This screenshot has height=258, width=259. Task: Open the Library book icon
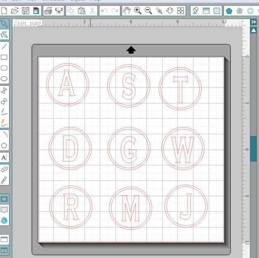[x=4, y=210]
